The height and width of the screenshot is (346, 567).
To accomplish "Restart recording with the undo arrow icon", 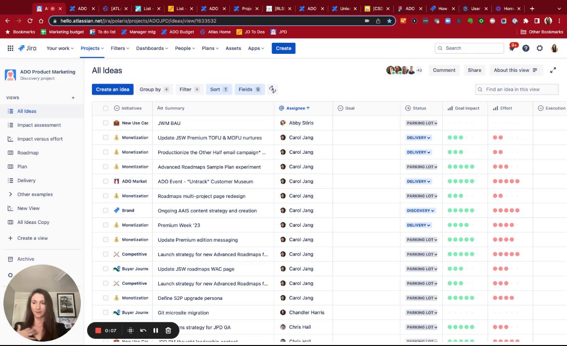I will click(x=143, y=331).
